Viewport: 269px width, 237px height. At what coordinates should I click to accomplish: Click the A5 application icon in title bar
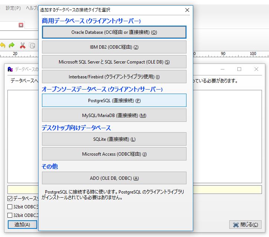[10, 69]
